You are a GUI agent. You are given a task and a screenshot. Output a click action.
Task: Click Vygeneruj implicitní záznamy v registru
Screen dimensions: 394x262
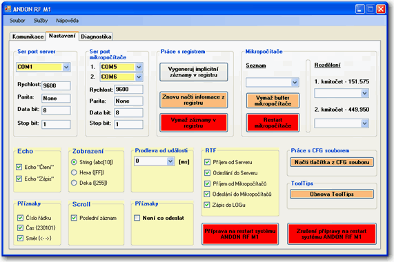193,72
